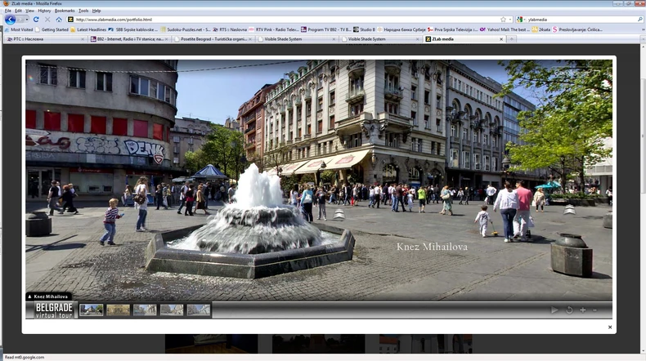The height and width of the screenshot is (361, 646).
Task: Close the virtual tour lightbox with the X
Action: click(609, 327)
